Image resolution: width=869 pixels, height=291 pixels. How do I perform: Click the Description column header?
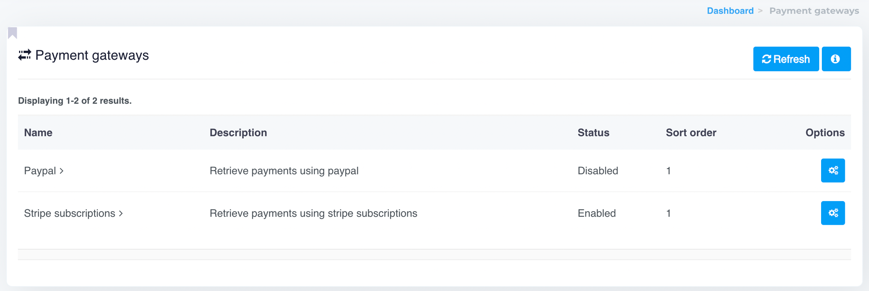click(x=238, y=133)
